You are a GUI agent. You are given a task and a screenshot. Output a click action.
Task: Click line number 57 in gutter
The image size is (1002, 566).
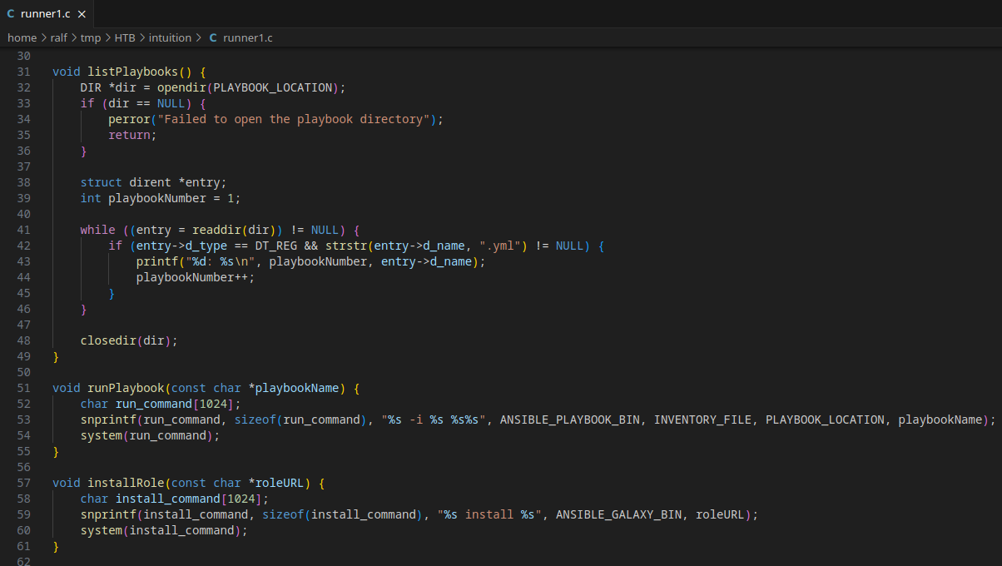(23, 483)
